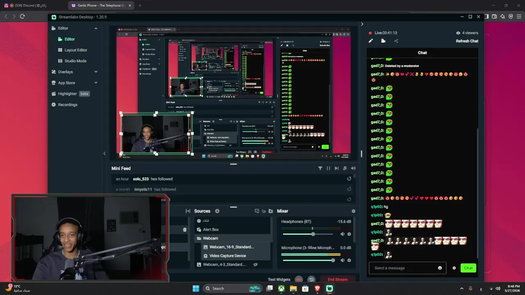Replay the solo_523 follow alert

coord(349,179)
